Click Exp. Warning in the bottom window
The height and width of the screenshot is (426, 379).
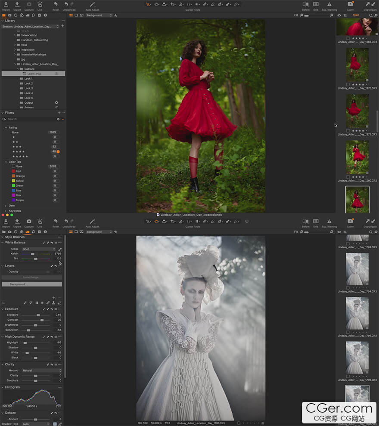(x=329, y=223)
